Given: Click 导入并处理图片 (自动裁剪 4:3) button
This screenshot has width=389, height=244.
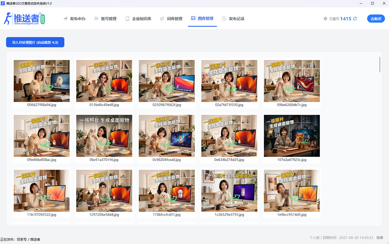Looking at the screenshot, I should 35,42.
